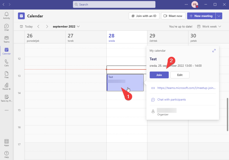The height and width of the screenshot is (160, 229).
Task: Launch Power BI from sidebar
Action: pyautogui.click(x=7, y=86)
